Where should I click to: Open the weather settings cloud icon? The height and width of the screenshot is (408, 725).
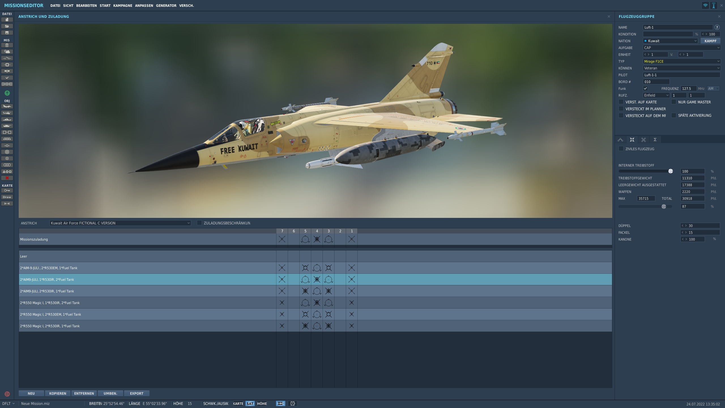pyautogui.click(x=7, y=52)
